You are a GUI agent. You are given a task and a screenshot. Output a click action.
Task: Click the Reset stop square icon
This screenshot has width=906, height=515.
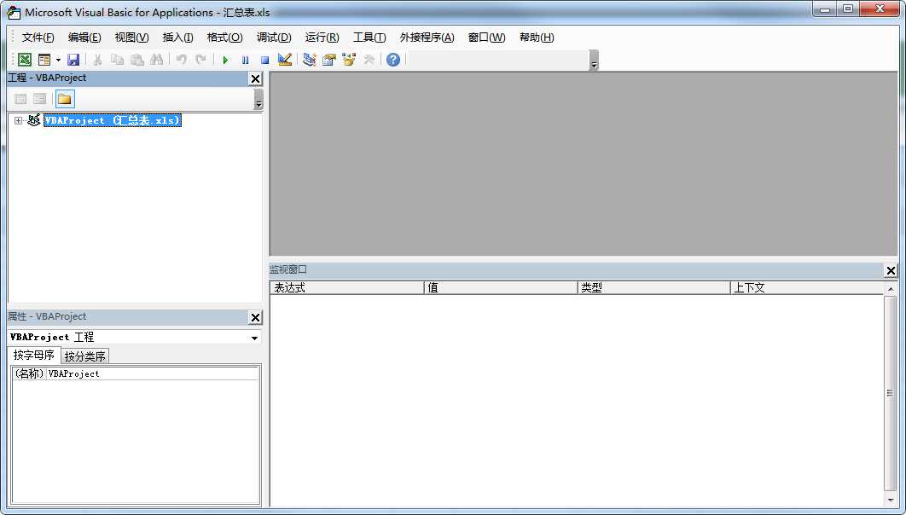point(264,60)
